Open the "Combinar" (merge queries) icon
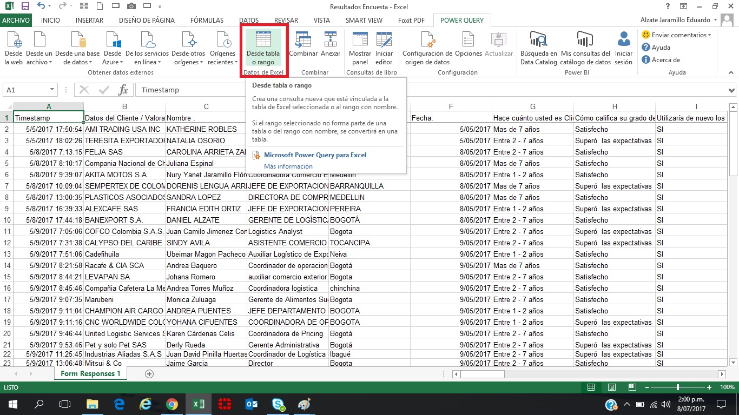 click(x=303, y=48)
